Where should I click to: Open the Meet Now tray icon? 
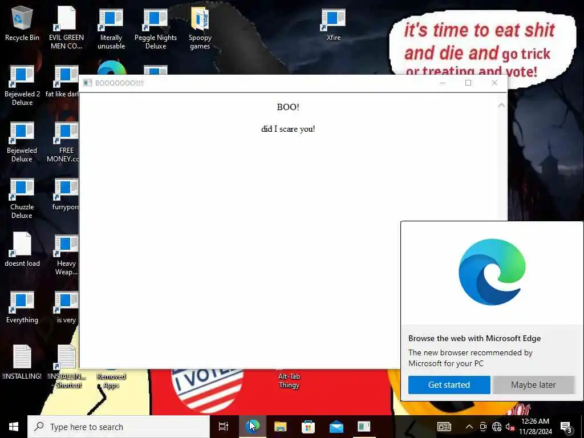pos(483,427)
